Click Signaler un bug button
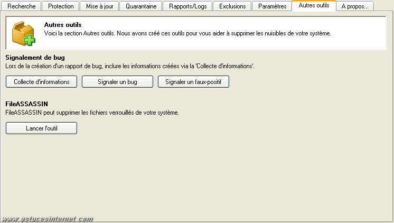The width and height of the screenshot is (394, 223). click(x=117, y=82)
